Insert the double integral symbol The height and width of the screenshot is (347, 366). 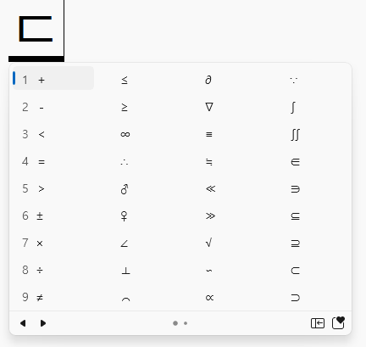click(295, 135)
